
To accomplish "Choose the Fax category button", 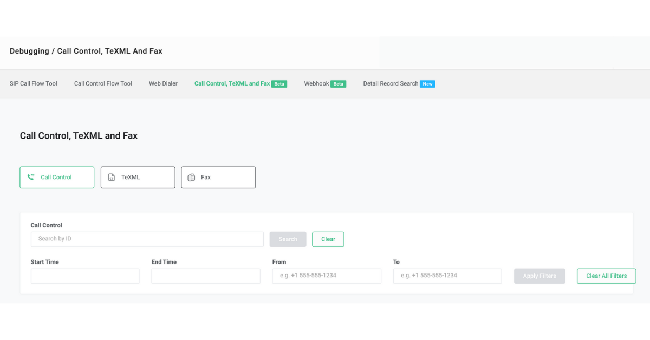I will (218, 177).
